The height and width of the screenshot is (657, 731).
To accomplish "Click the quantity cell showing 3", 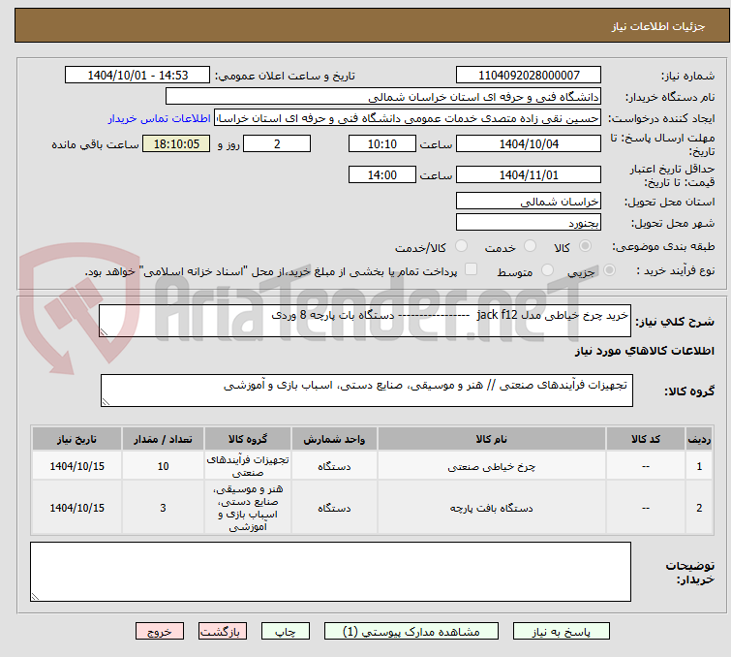I will pyautogui.click(x=163, y=508).
